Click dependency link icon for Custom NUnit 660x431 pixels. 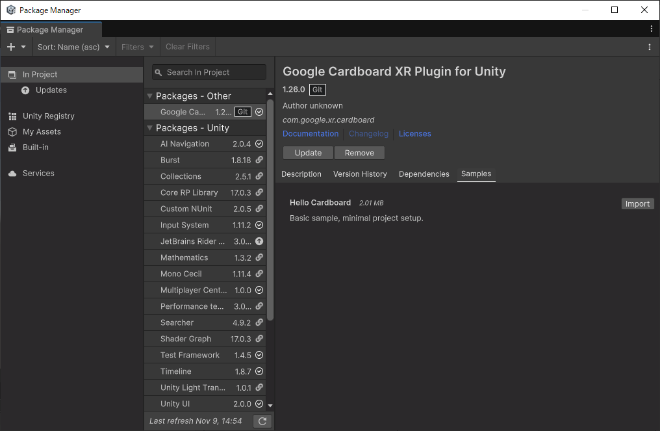259,209
